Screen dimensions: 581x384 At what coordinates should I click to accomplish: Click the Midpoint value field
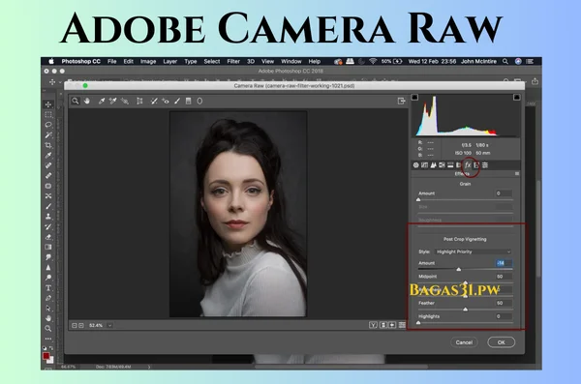tap(504, 277)
